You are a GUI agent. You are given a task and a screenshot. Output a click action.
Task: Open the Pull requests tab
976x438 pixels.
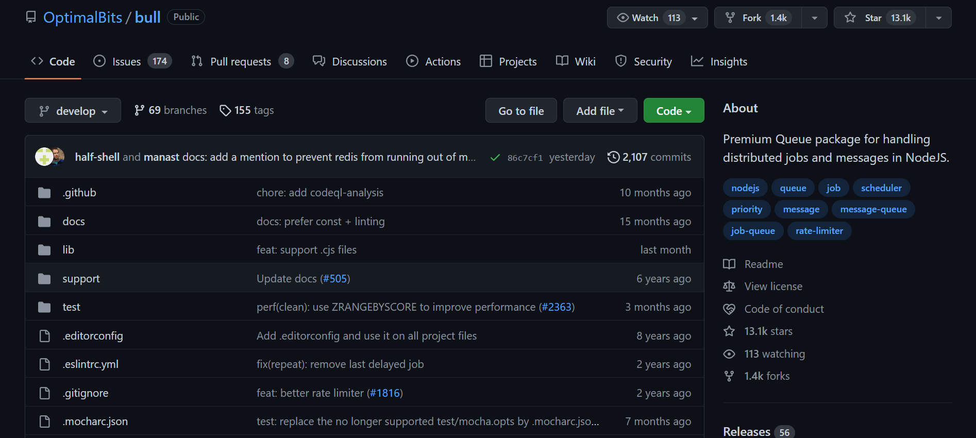[240, 62]
